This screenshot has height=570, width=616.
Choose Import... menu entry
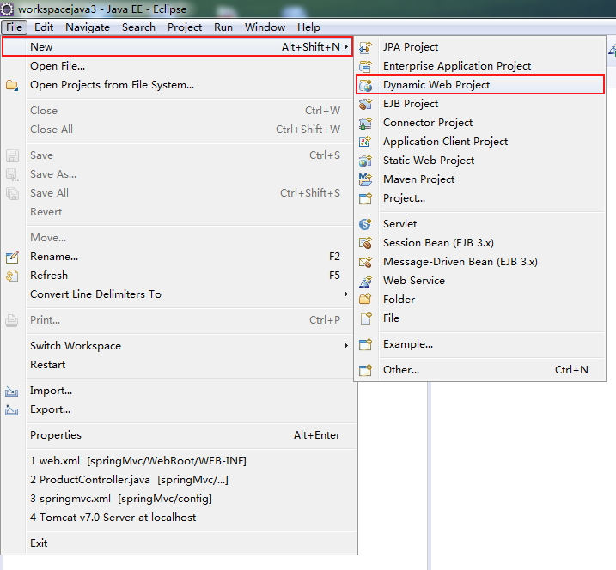point(180,391)
